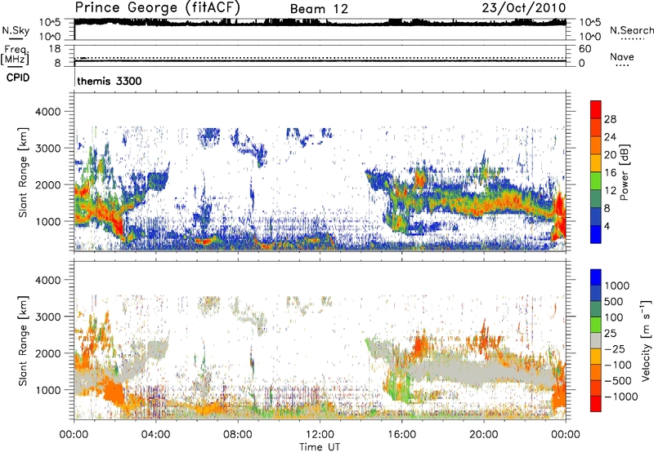
Task: Select the 'themis 3300' control program label
Action: pos(110,81)
